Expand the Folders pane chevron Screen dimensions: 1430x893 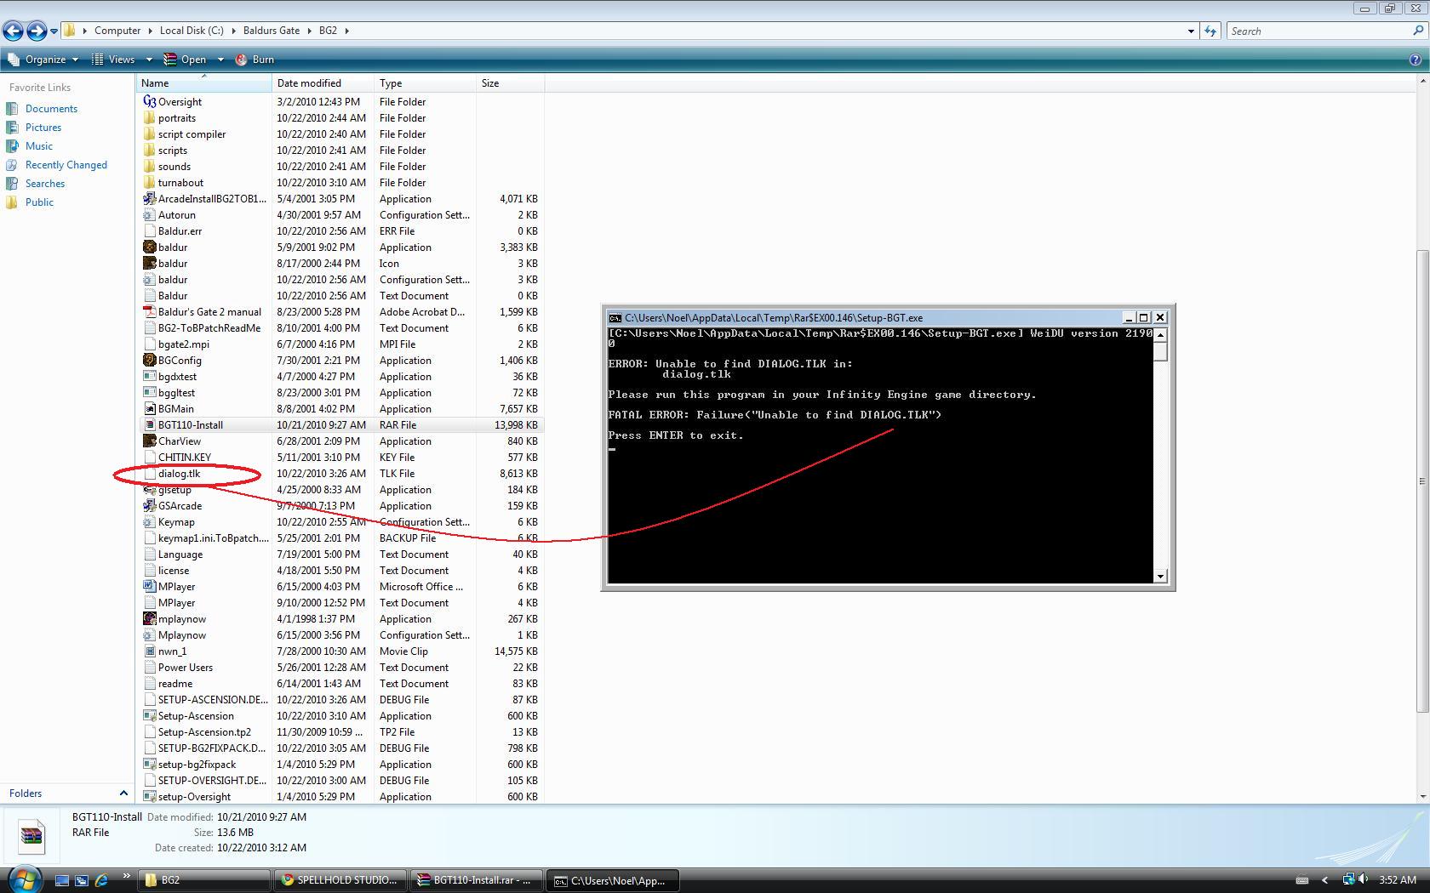coord(123,793)
